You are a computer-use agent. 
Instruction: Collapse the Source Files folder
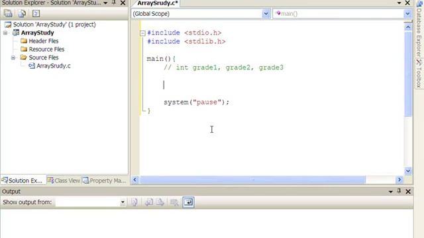coord(13,58)
